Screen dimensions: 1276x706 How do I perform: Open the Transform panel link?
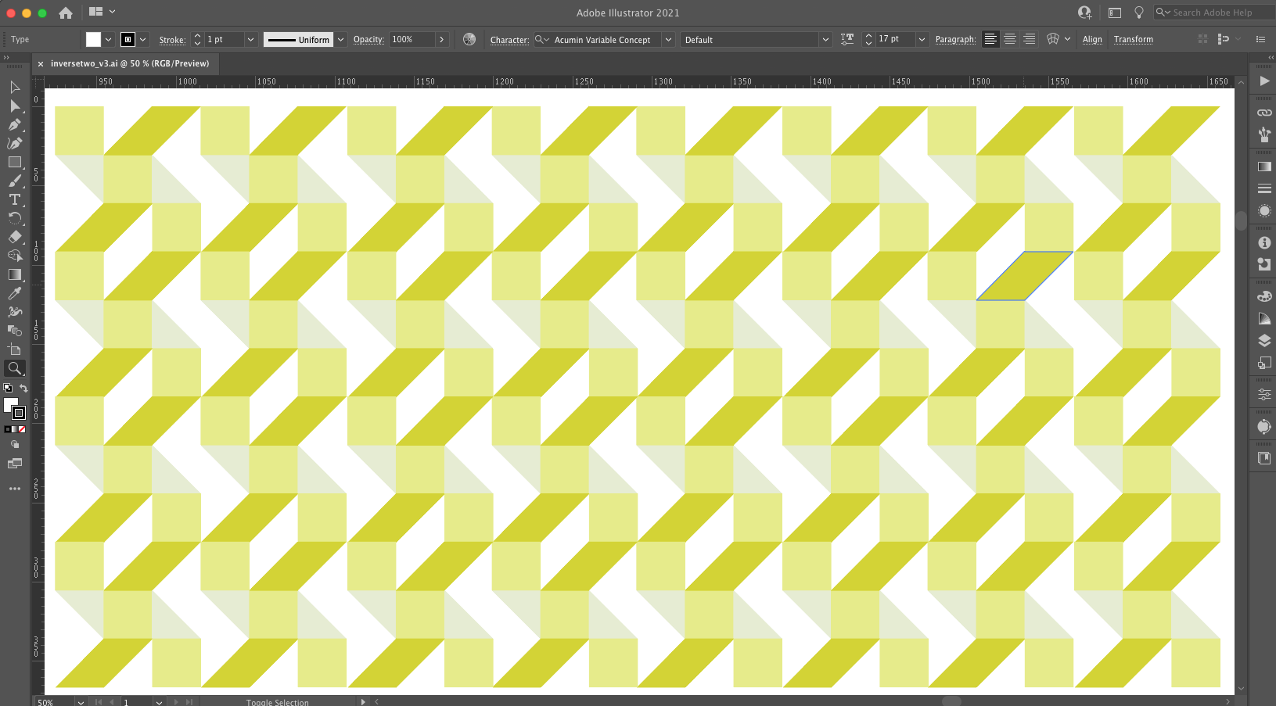[1133, 39]
